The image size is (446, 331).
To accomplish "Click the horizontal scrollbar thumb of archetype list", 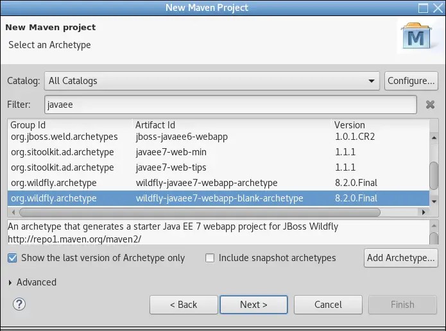I will 200,212.
